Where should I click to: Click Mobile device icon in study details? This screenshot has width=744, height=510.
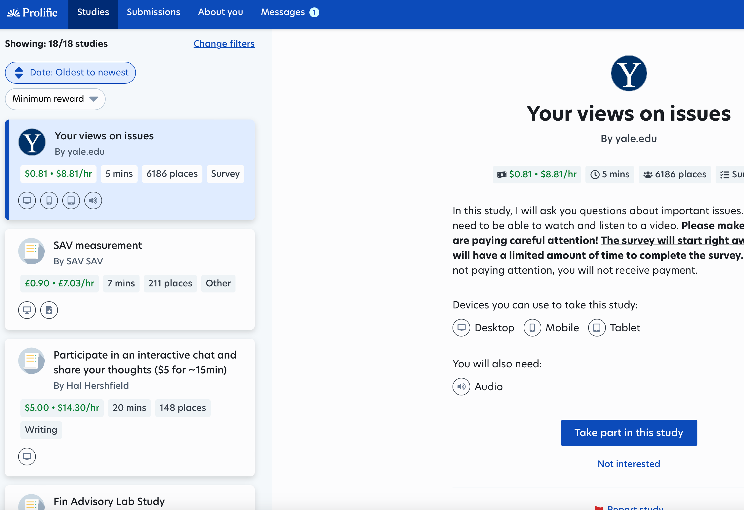(x=532, y=328)
